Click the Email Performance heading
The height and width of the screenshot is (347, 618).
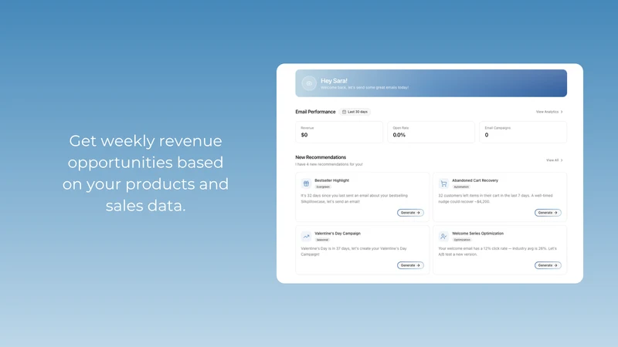[315, 112]
